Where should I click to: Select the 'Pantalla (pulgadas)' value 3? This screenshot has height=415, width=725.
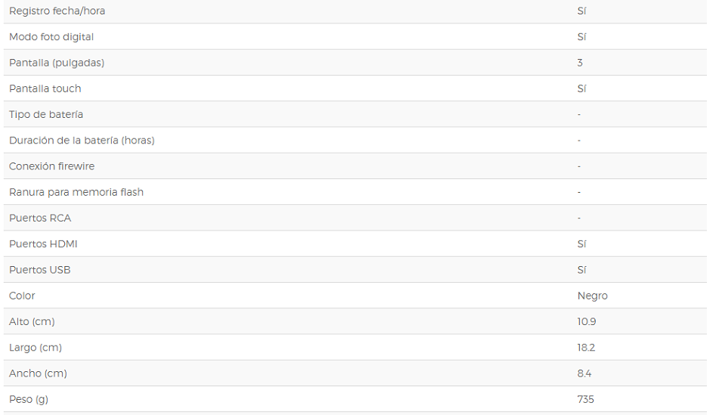(x=580, y=63)
